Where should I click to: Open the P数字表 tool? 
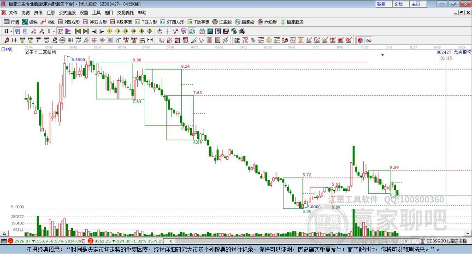[x=121, y=22]
